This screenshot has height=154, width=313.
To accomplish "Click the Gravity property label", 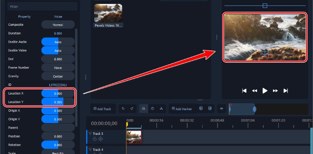I will pyautogui.click(x=13, y=76).
